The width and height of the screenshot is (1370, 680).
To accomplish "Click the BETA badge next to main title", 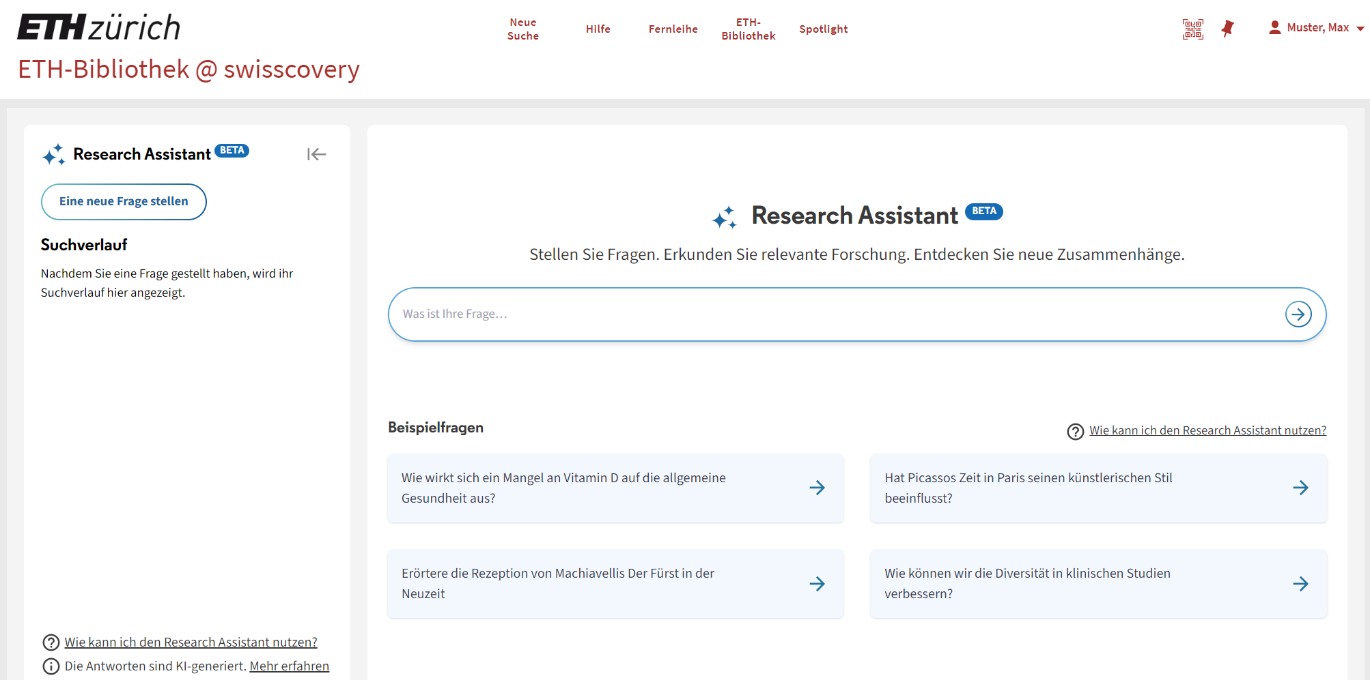I will pyautogui.click(x=984, y=211).
